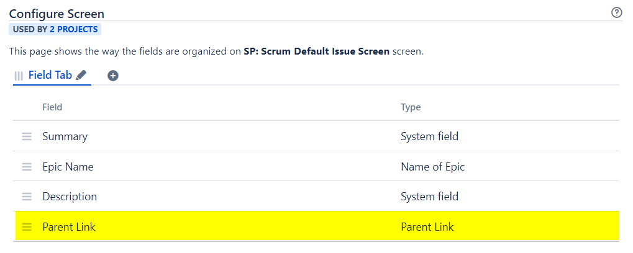The height and width of the screenshot is (253, 633).
Task: Click the System field type in Summary row
Action: pos(429,136)
